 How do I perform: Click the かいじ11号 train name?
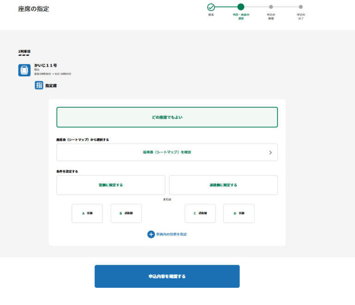click(x=46, y=66)
